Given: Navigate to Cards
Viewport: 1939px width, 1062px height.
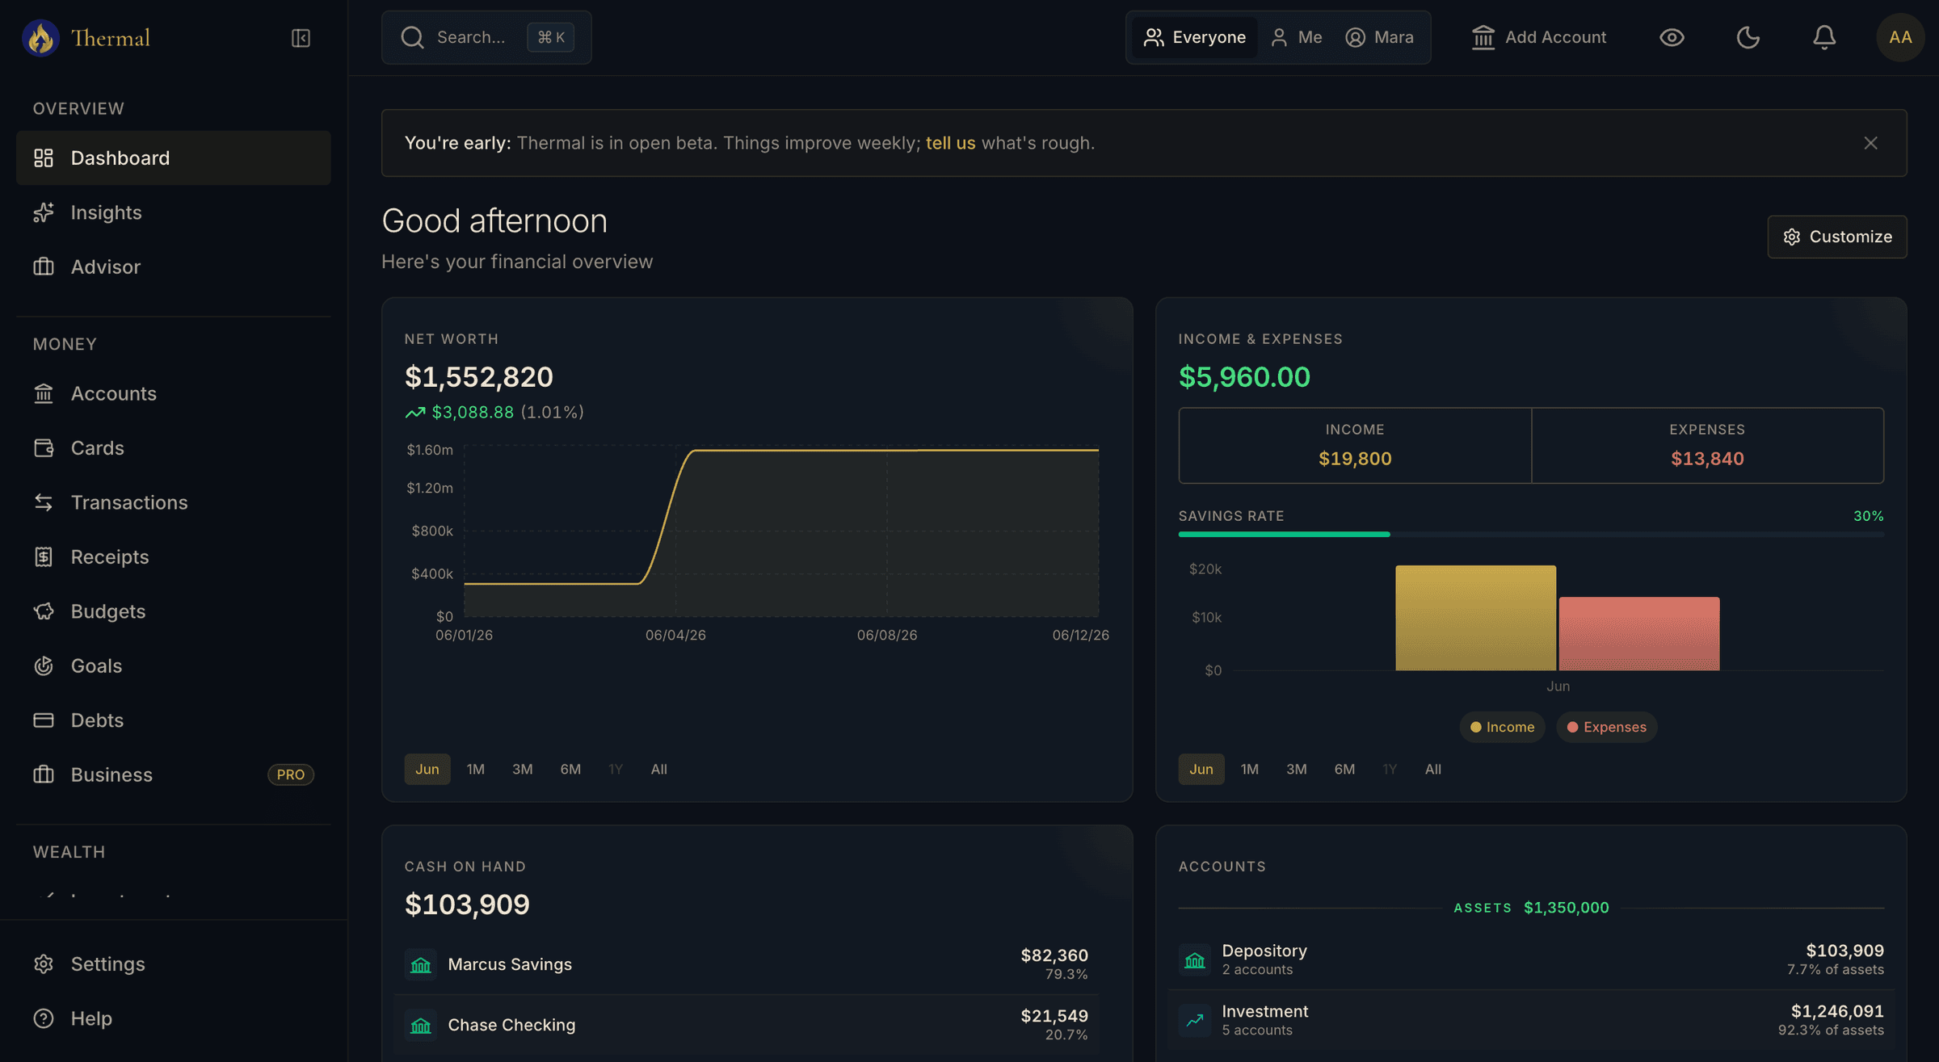Looking at the screenshot, I should tap(174, 447).
